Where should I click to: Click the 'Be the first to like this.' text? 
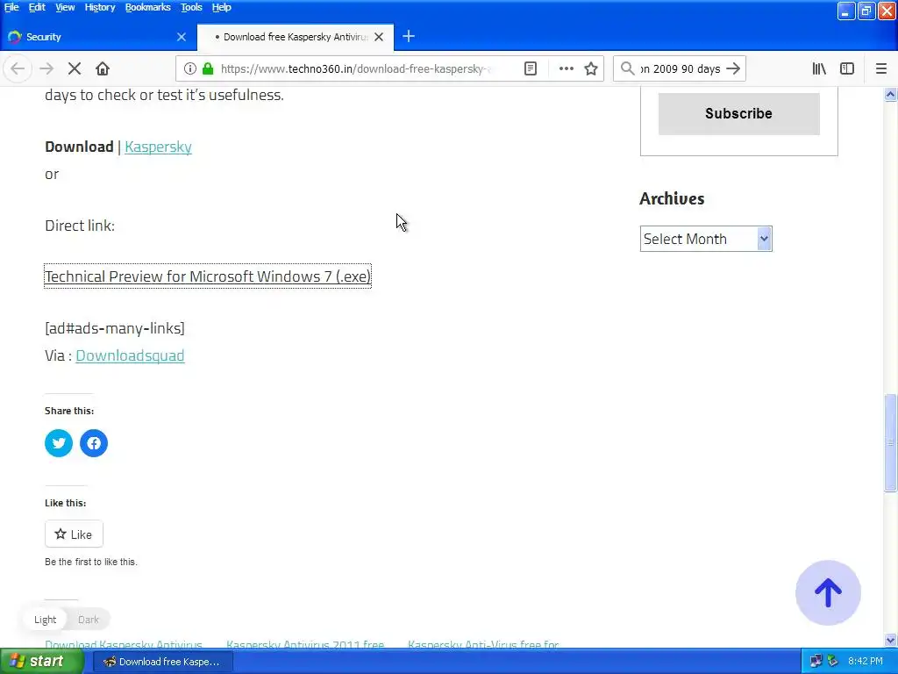(91, 563)
